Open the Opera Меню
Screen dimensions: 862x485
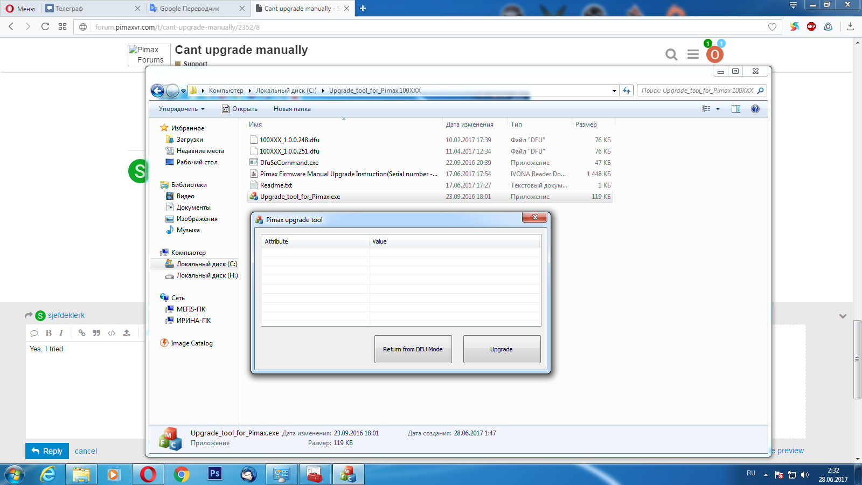click(20, 9)
